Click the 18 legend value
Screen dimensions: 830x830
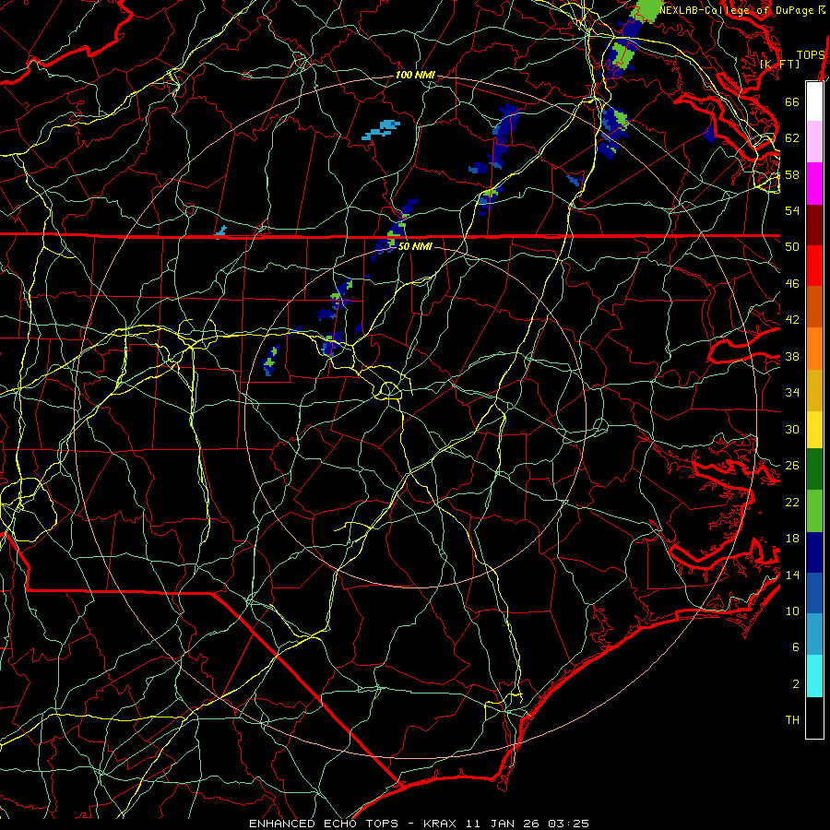click(x=792, y=539)
